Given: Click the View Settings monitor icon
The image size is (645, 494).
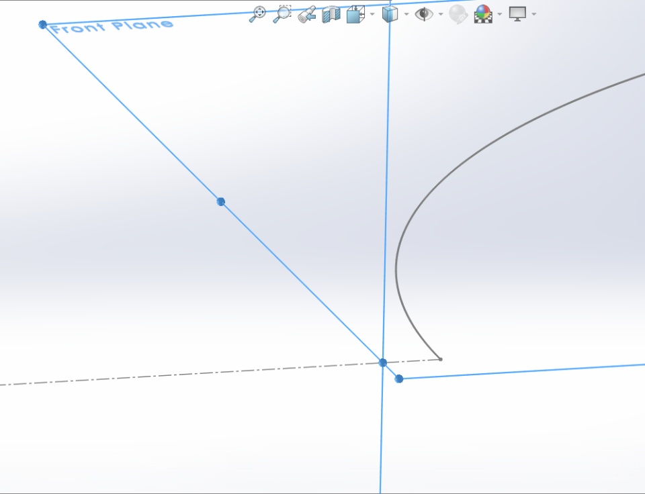Looking at the screenshot, I should (x=517, y=14).
